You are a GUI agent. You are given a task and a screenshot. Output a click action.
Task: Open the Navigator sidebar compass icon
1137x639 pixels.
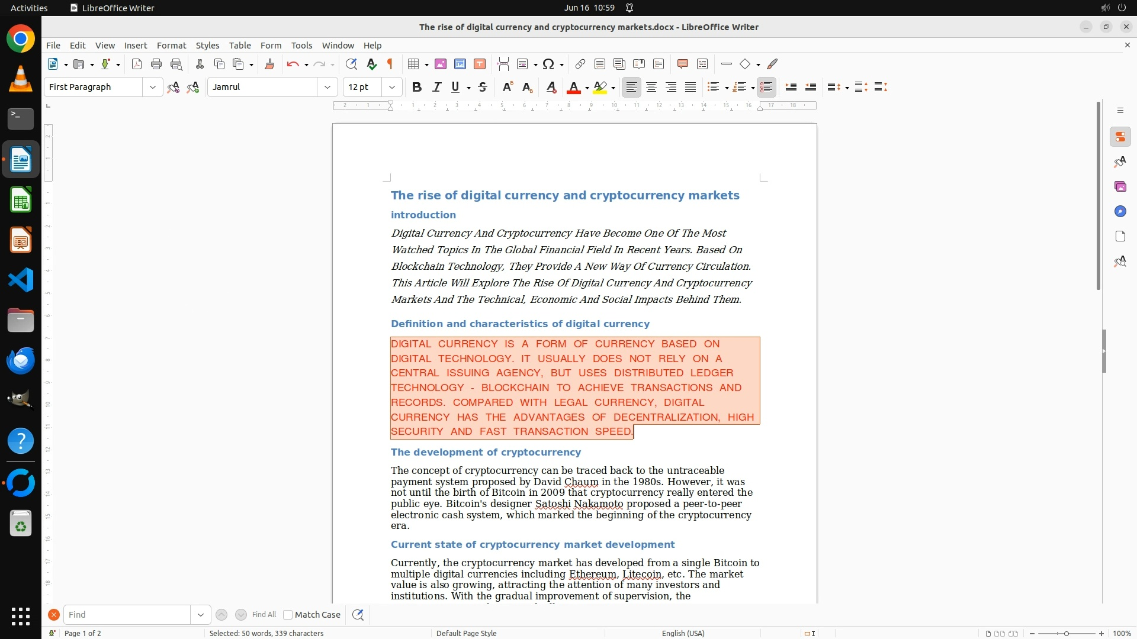pyautogui.click(x=1120, y=212)
